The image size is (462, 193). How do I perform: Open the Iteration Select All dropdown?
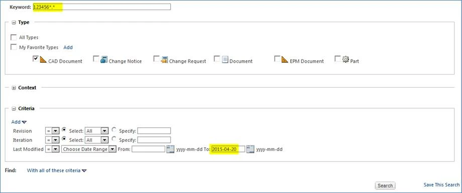[96, 140]
